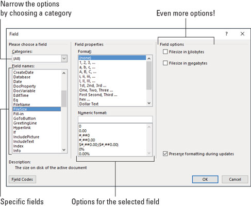
Task: Click Numeric format list scroll down arrow
Action: pos(149,153)
